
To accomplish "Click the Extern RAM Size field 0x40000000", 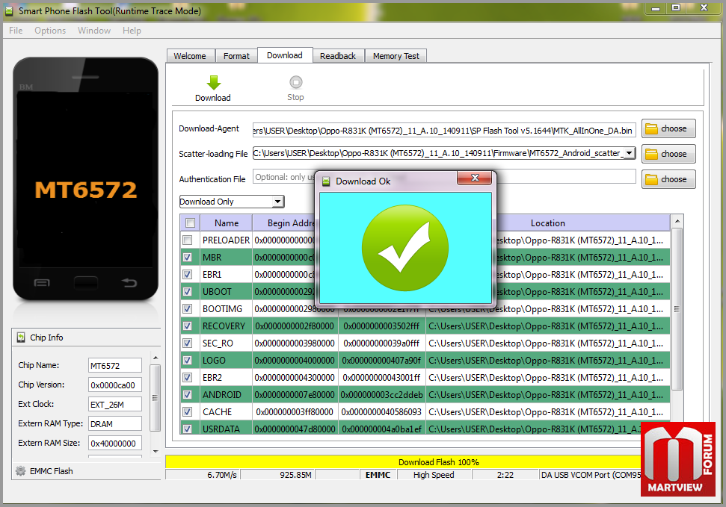I will [115, 444].
